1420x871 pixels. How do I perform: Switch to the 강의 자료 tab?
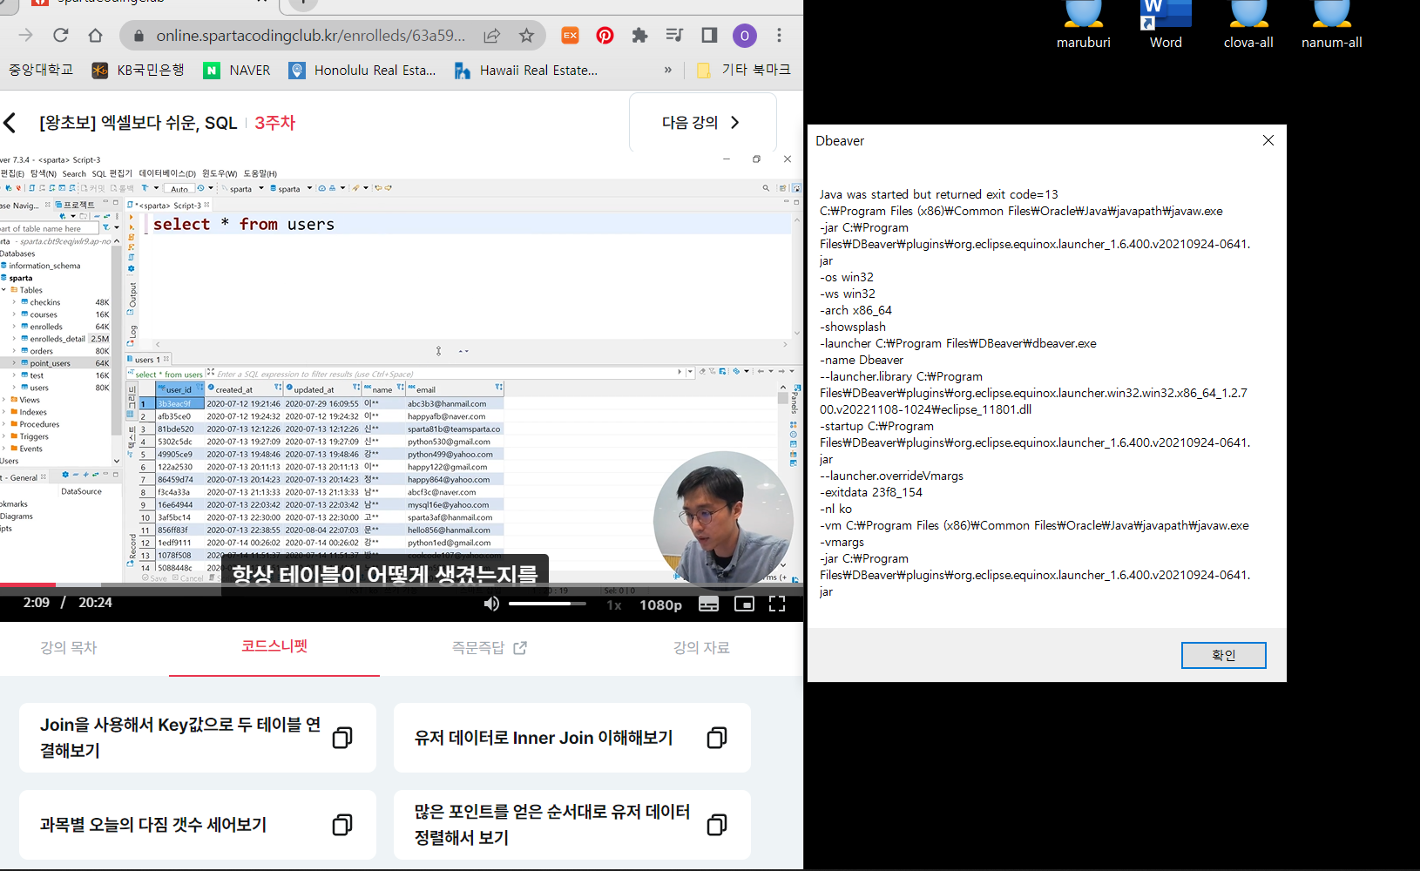pyautogui.click(x=701, y=647)
